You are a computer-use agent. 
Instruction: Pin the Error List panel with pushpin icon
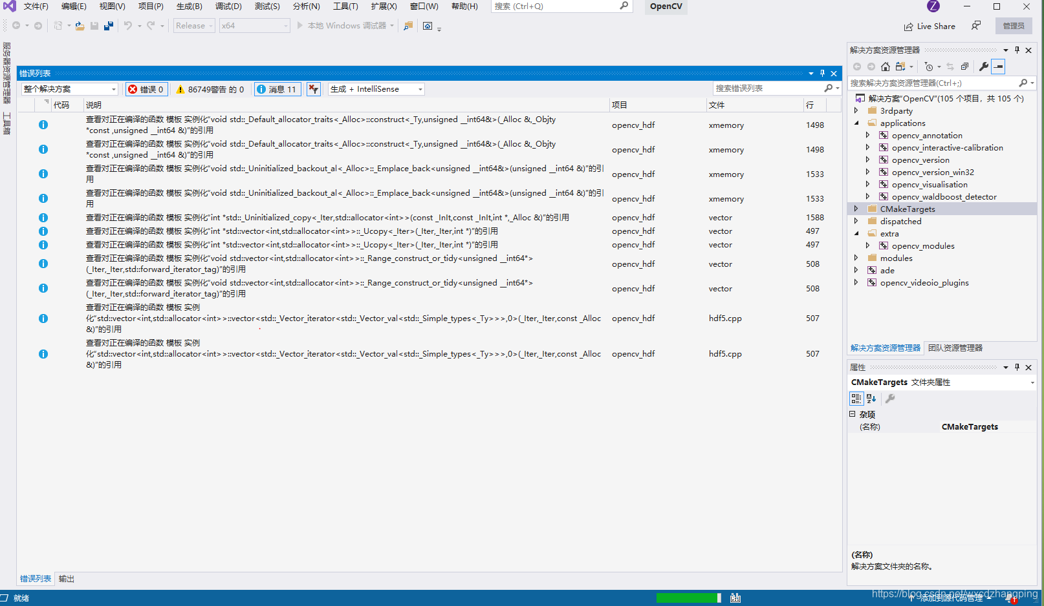coord(823,73)
